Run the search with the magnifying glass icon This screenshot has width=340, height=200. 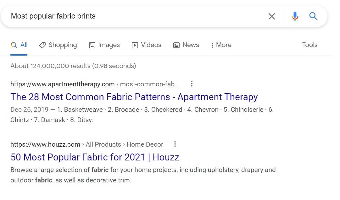(x=313, y=16)
